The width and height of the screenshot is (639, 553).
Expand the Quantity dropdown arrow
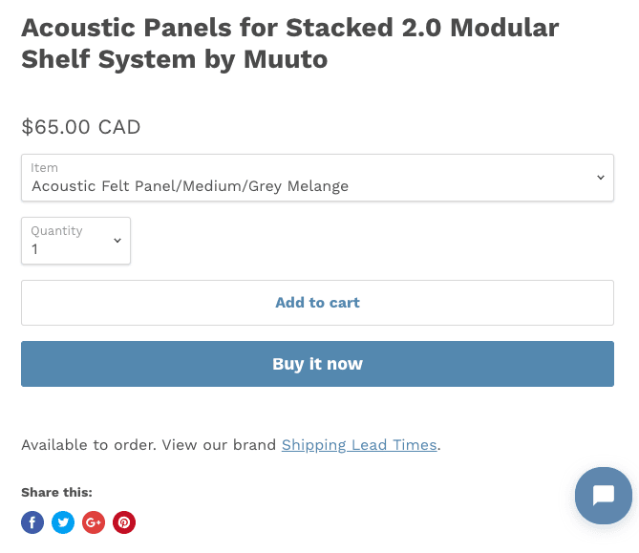tap(117, 241)
